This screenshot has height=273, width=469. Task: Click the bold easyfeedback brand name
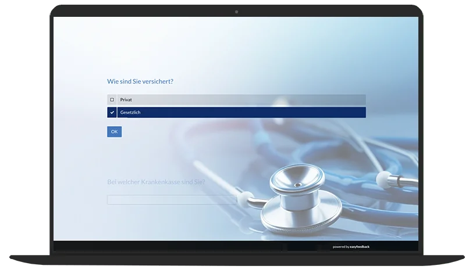coord(360,247)
